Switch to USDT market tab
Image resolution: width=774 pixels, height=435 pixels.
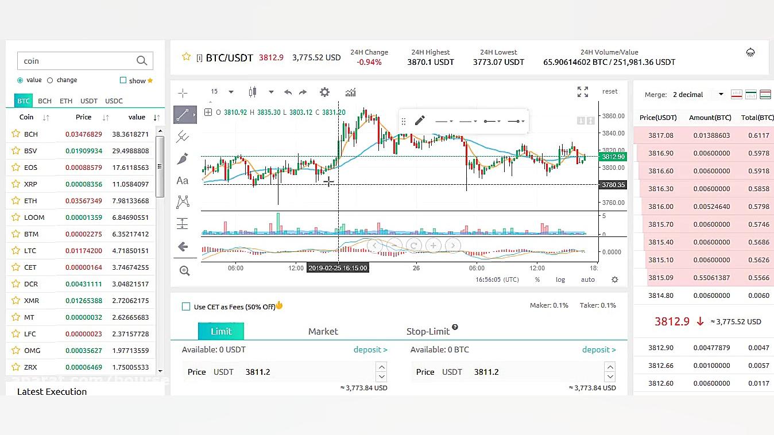point(89,101)
